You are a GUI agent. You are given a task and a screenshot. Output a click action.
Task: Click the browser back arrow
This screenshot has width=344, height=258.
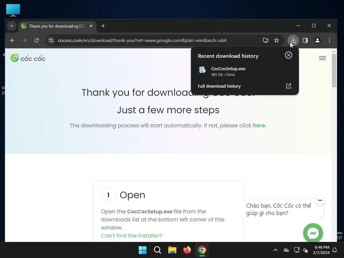coord(12,40)
